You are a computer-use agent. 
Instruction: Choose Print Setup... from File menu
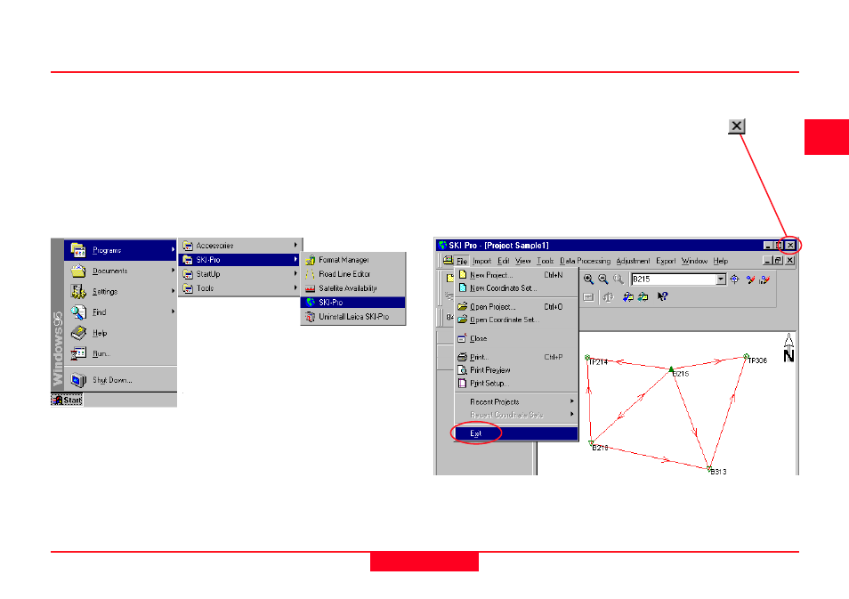pos(516,383)
